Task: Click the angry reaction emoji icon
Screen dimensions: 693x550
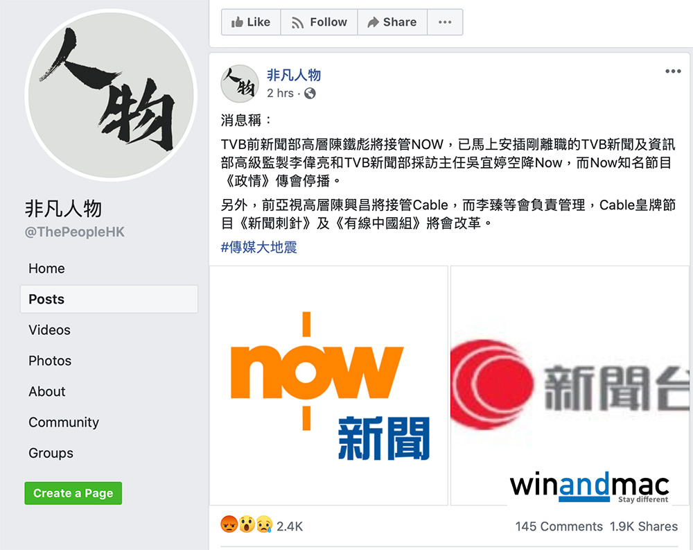Action: [x=229, y=525]
